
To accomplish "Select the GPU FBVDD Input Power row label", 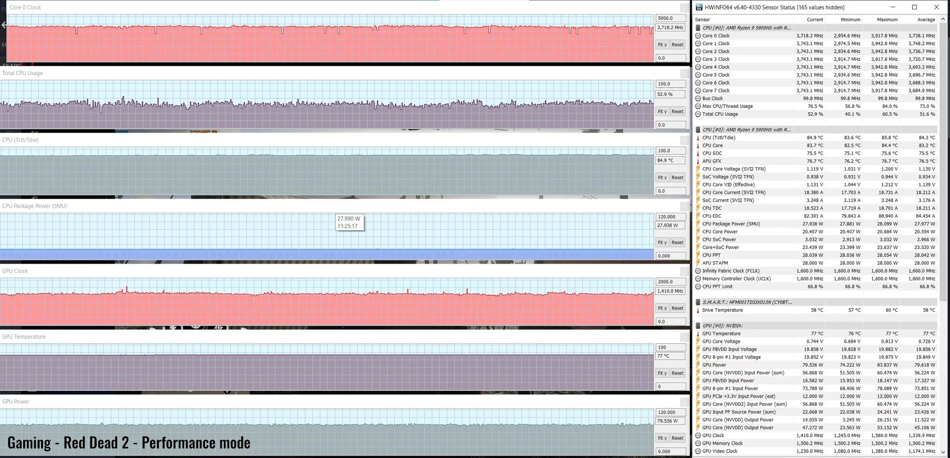I will [x=728, y=381].
